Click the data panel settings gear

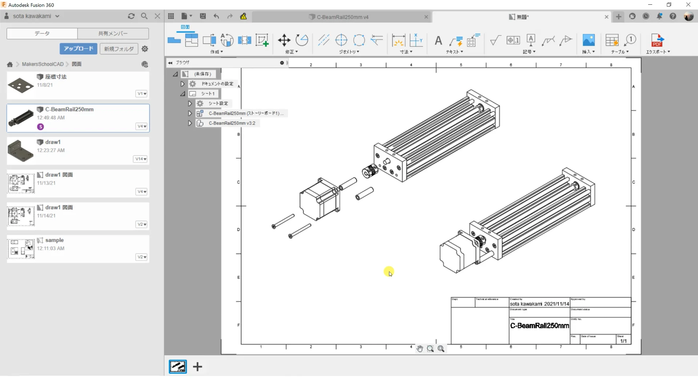pos(145,49)
